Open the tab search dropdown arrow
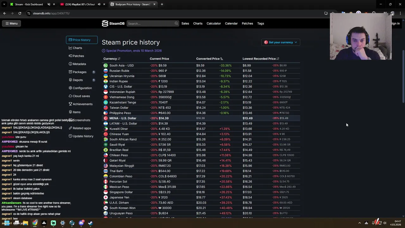The image size is (405, 228). [4, 4]
